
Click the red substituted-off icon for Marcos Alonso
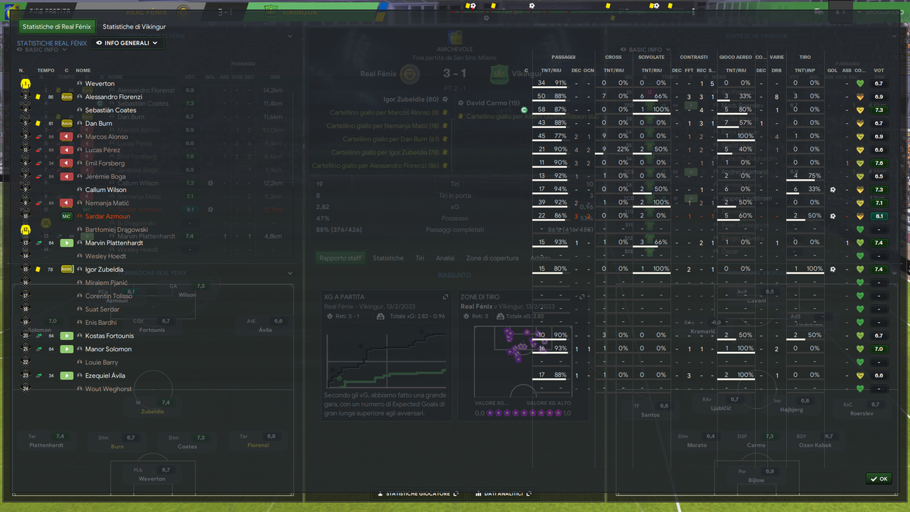[67, 137]
